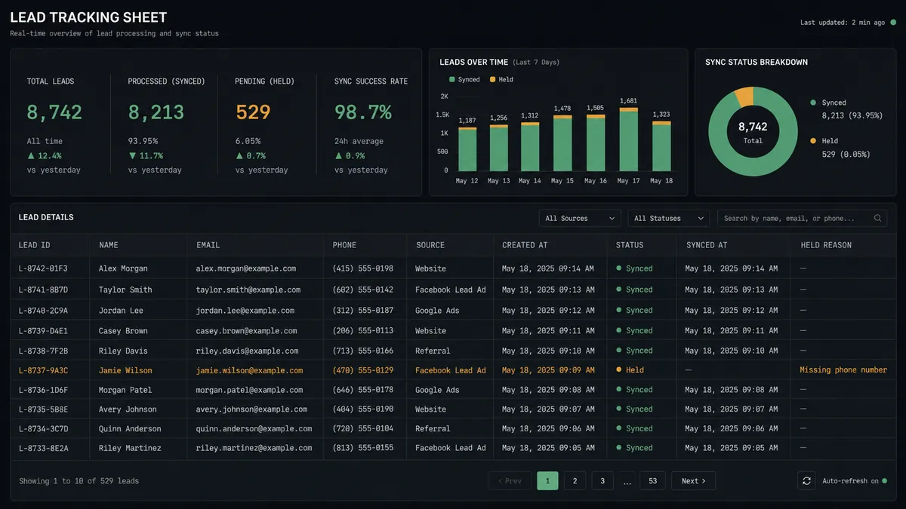Click the name Avery Johnson
Viewport: 906px width, 509px height.
[x=128, y=409]
